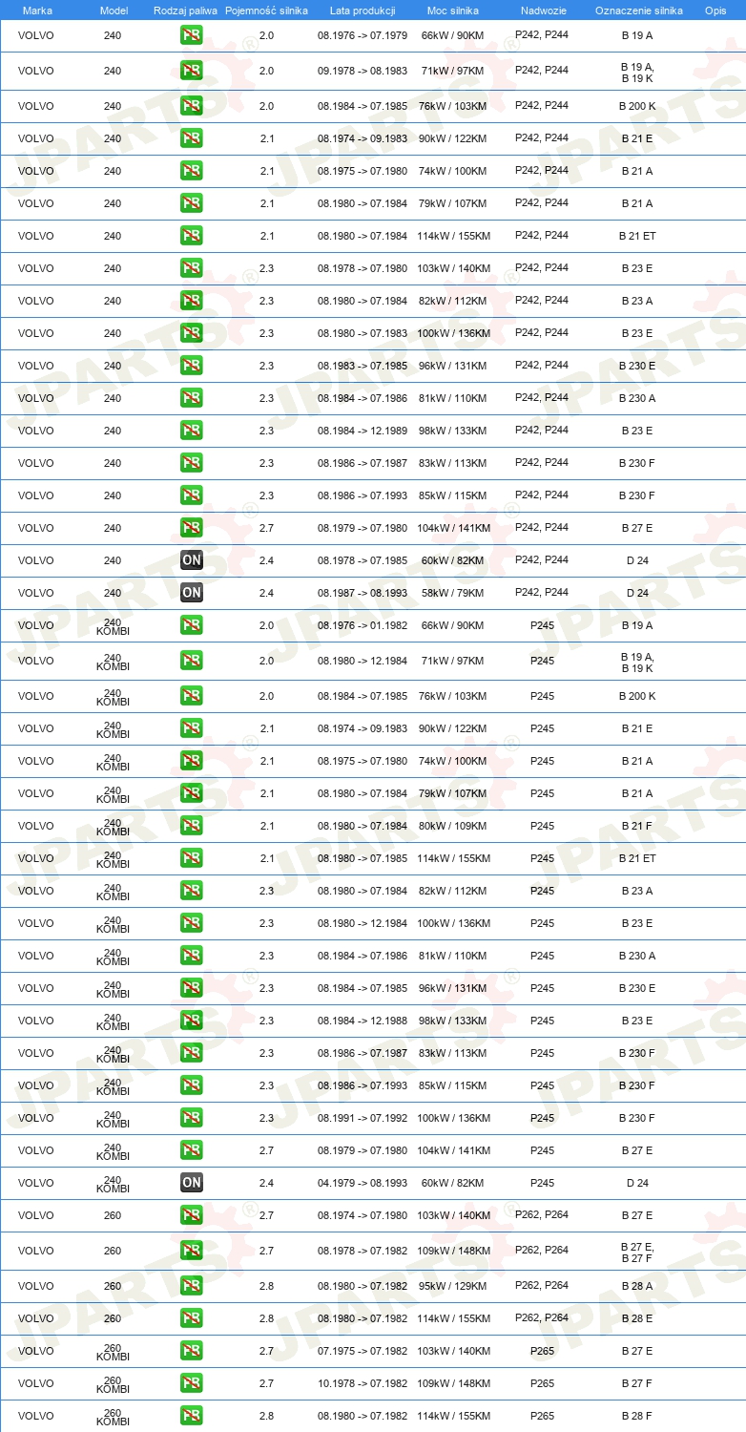
Task: Click the PB icon in the 260 KOMBI B 27 F row
Action: [x=192, y=1383]
